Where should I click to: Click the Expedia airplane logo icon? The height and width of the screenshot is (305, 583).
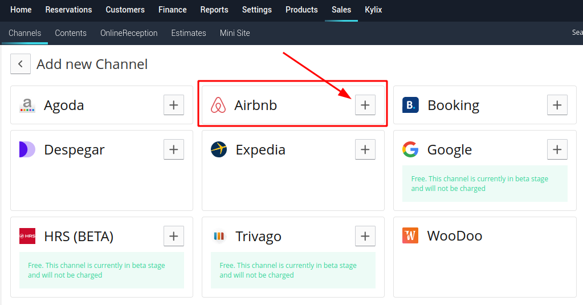219,149
